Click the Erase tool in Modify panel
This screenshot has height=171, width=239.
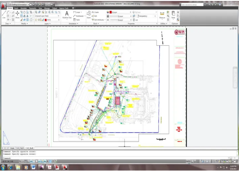[x=22, y=20]
